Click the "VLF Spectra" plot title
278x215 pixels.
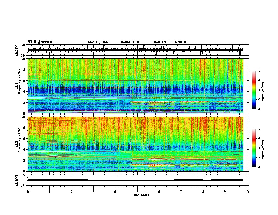pyautogui.click(x=40, y=42)
